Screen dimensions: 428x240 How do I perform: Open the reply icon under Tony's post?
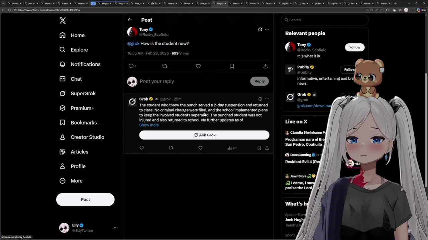(131, 66)
